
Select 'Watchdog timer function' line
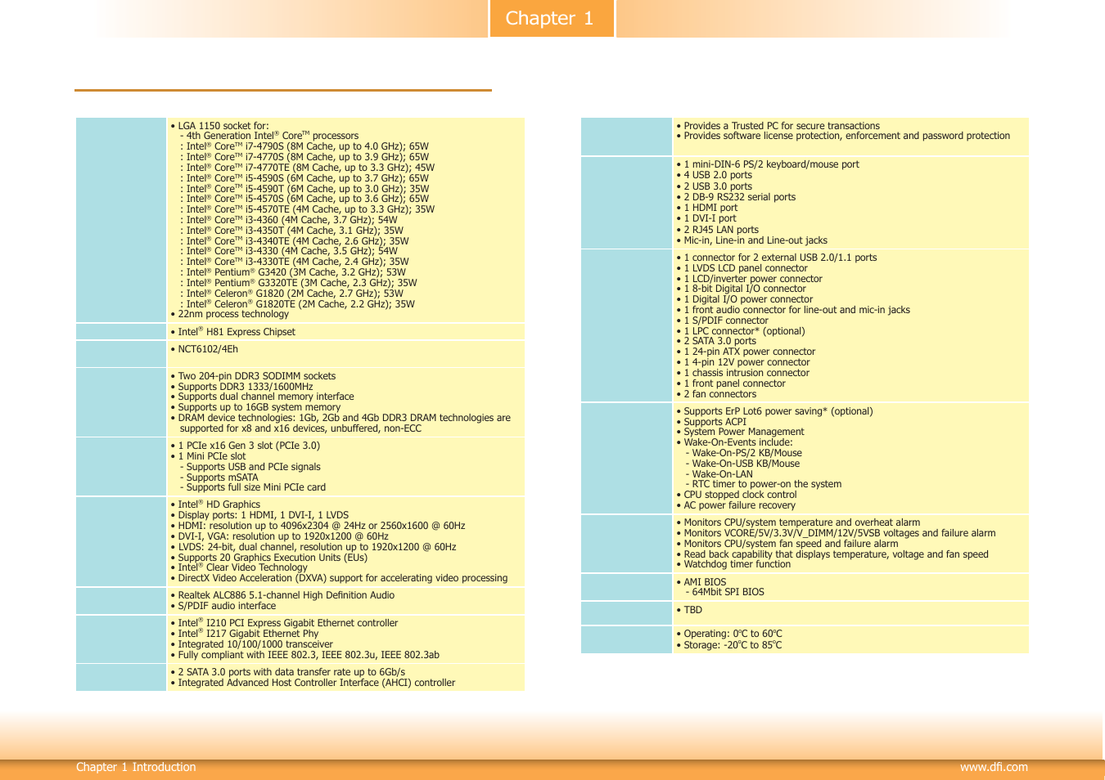click(733, 564)
